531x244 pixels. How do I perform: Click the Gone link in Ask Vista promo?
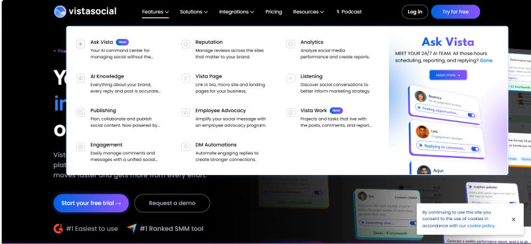[486, 60]
